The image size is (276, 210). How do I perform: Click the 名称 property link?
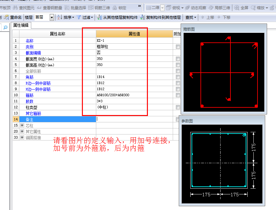[29, 41]
